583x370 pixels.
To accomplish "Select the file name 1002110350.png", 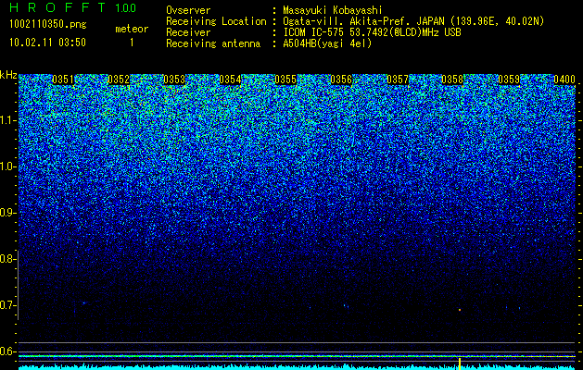I will click(x=48, y=24).
